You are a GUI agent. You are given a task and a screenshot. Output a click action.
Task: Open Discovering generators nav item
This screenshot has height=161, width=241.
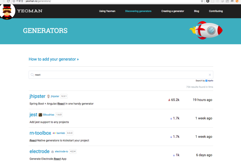[x=138, y=11]
